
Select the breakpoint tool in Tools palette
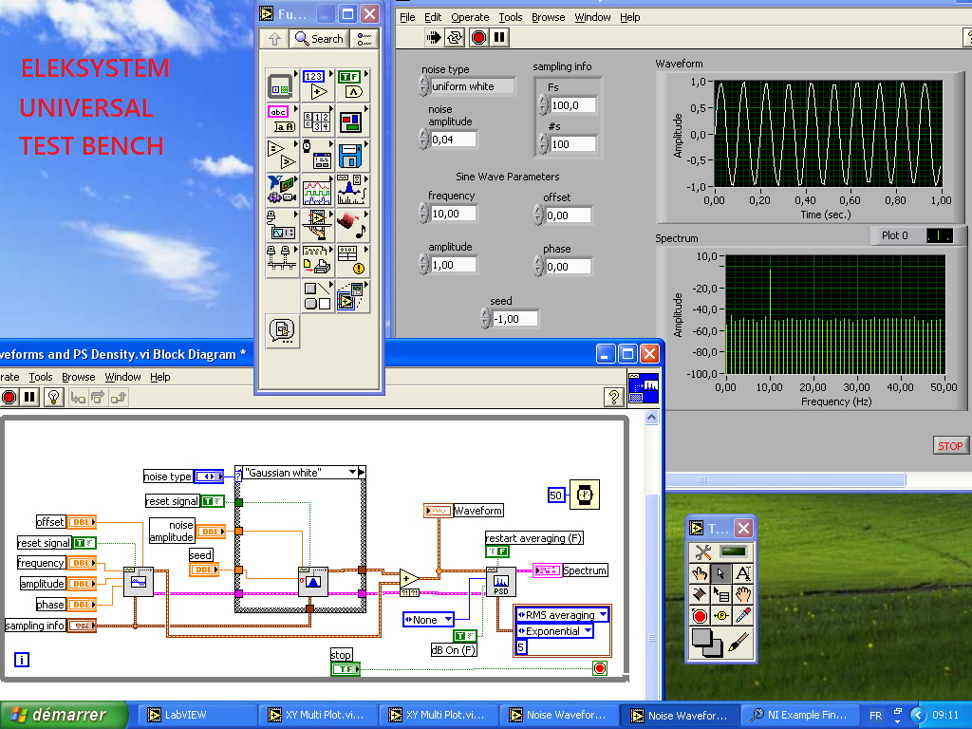[x=700, y=616]
